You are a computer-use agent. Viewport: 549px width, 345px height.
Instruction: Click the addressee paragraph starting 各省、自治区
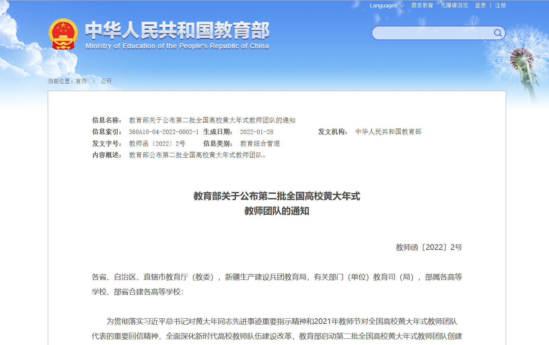(x=277, y=284)
